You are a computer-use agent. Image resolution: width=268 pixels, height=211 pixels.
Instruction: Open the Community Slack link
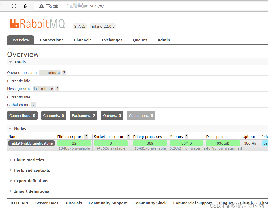(150, 203)
